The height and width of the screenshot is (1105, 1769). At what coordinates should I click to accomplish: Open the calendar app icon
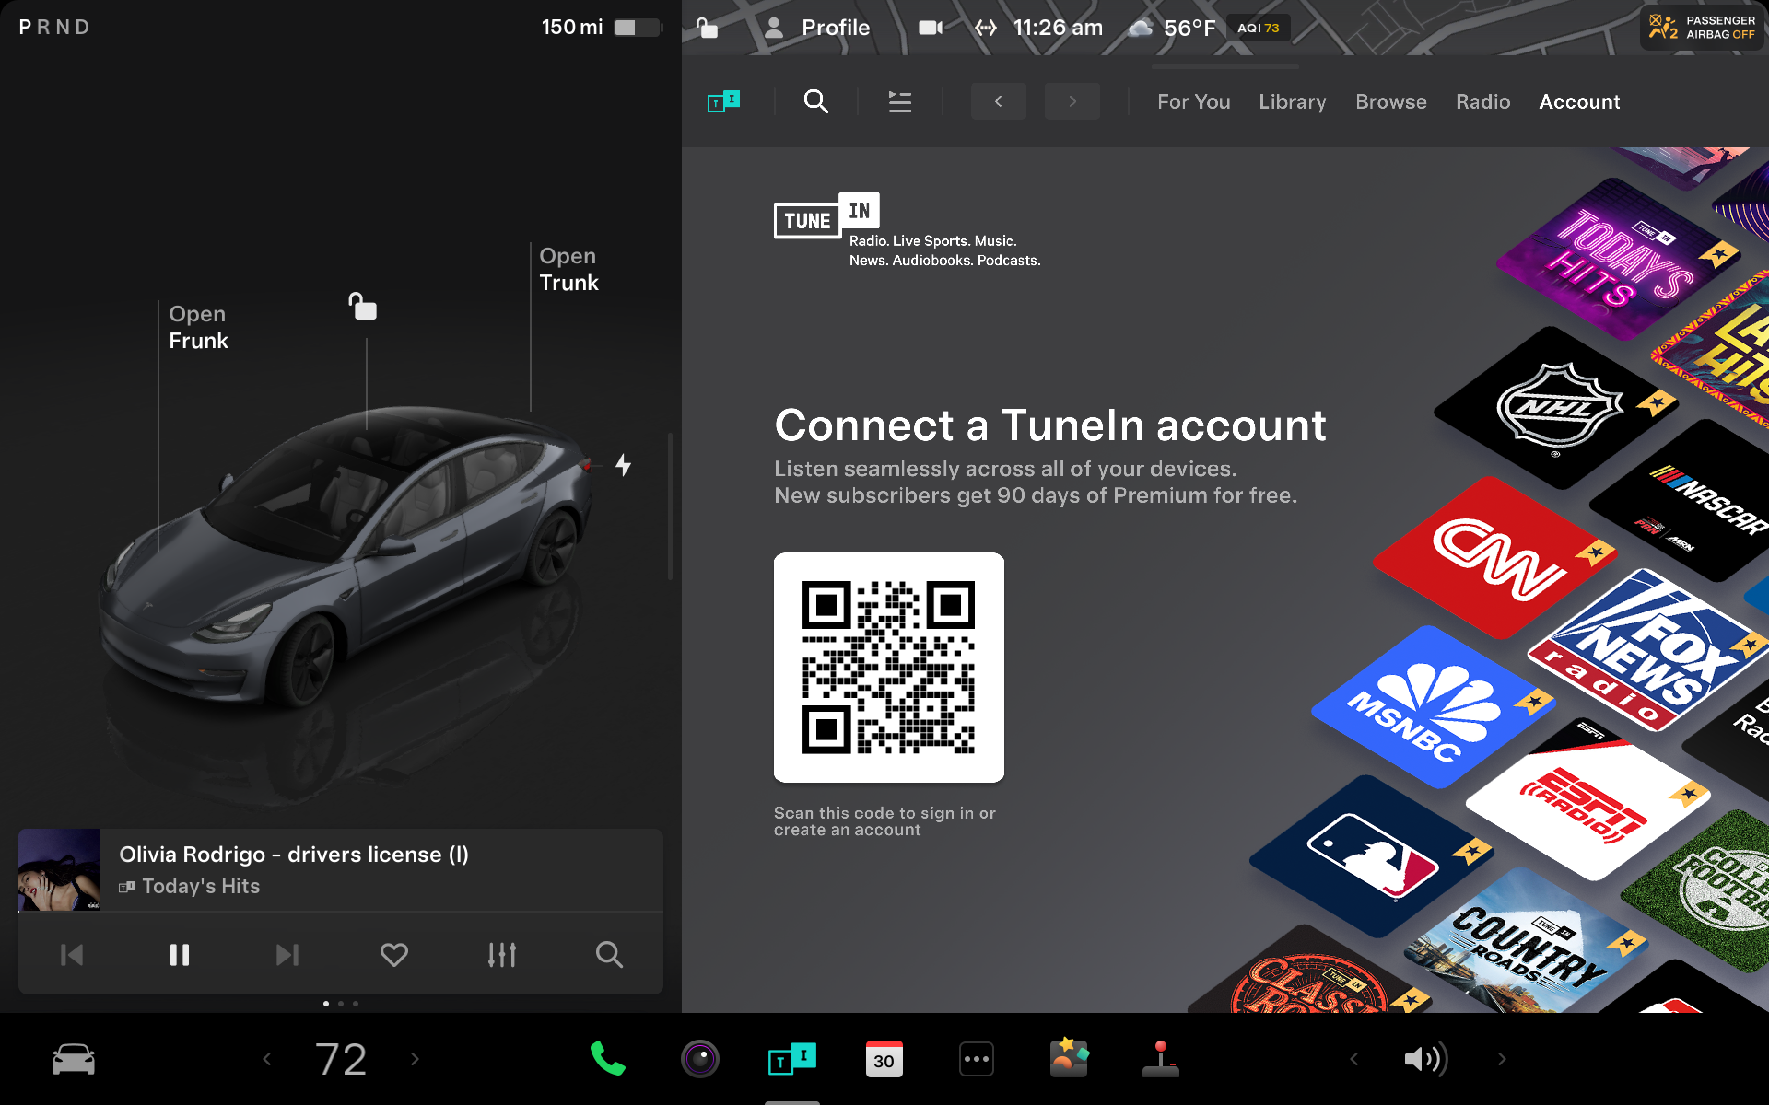tap(884, 1058)
